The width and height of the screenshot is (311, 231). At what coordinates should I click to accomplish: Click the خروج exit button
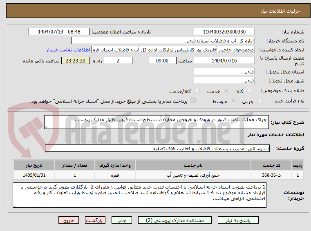tap(69, 220)
